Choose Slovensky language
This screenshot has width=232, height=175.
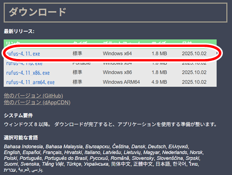tap(143, 158)
